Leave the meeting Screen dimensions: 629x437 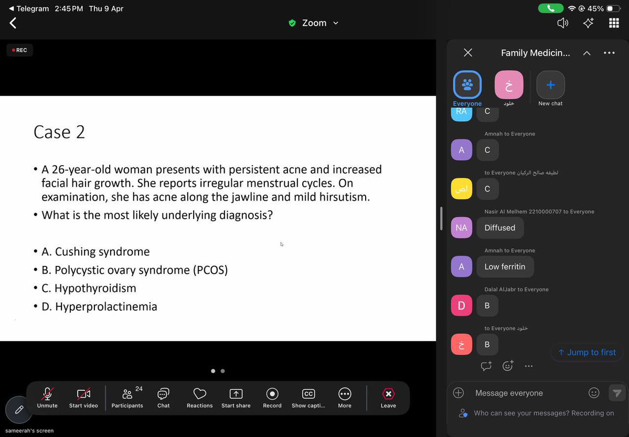[x=388, y=398]
